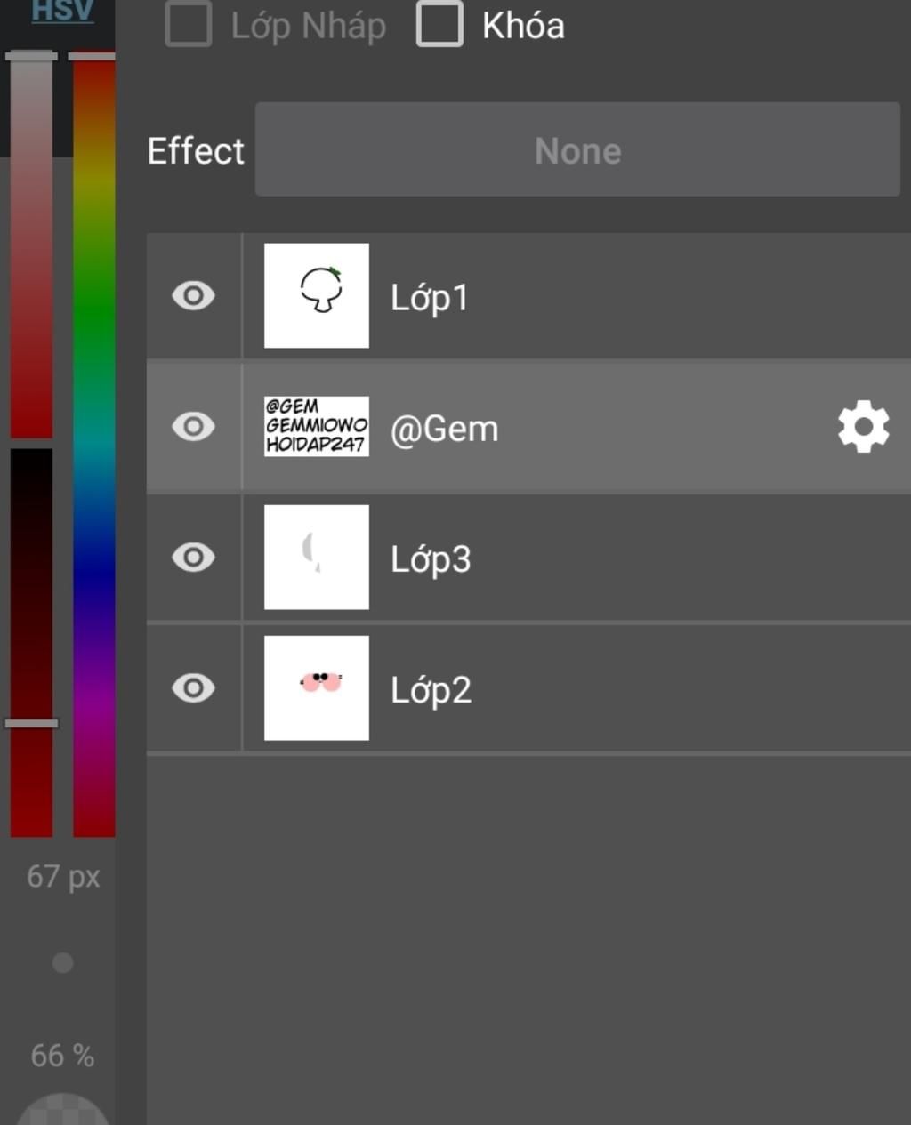Viewport: 911px width, 1125px height.
Task: Enable the Khóa lock checkbox
Action: click(439, 24)
